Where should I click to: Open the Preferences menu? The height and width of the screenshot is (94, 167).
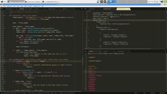37,6
